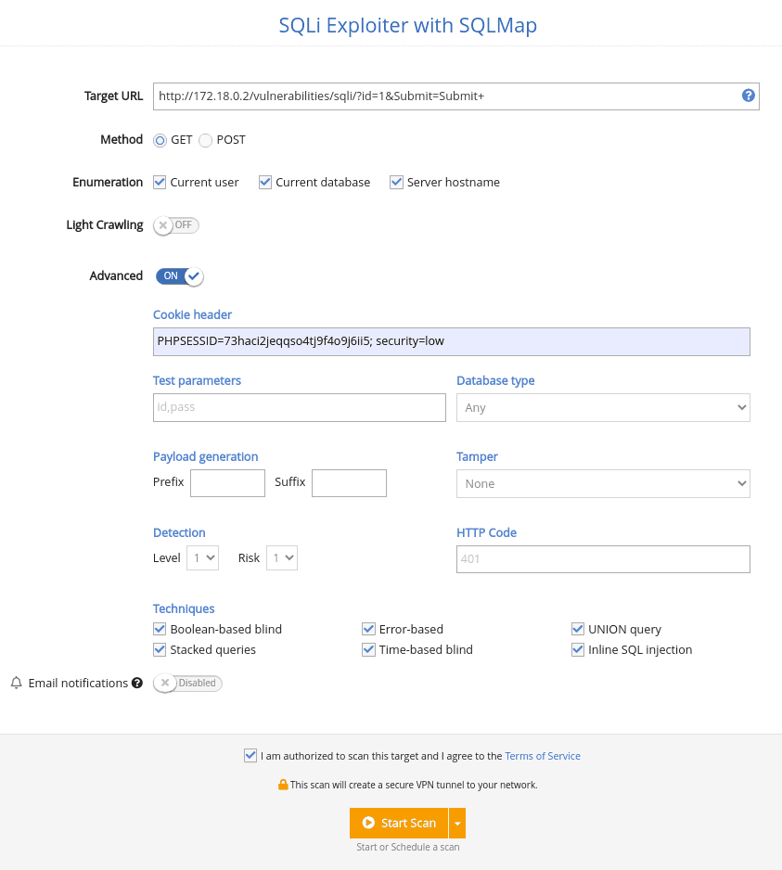Open the Tamper dropdown
The width and height of the screenshot is (782, 870).
(x=603, y=483)
